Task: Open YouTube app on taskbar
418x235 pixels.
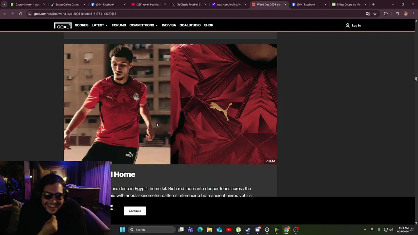Action: click(x=229, y=230)
